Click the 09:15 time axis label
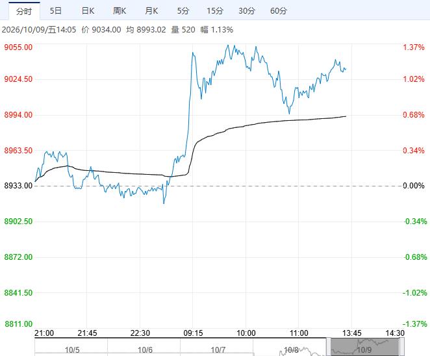430x356 pixels. pos(193,333)
